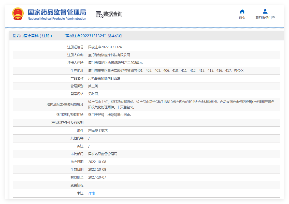
Task: Click National Medical Products Administration text
Action: pyautogui.click(x=57, y=19)
